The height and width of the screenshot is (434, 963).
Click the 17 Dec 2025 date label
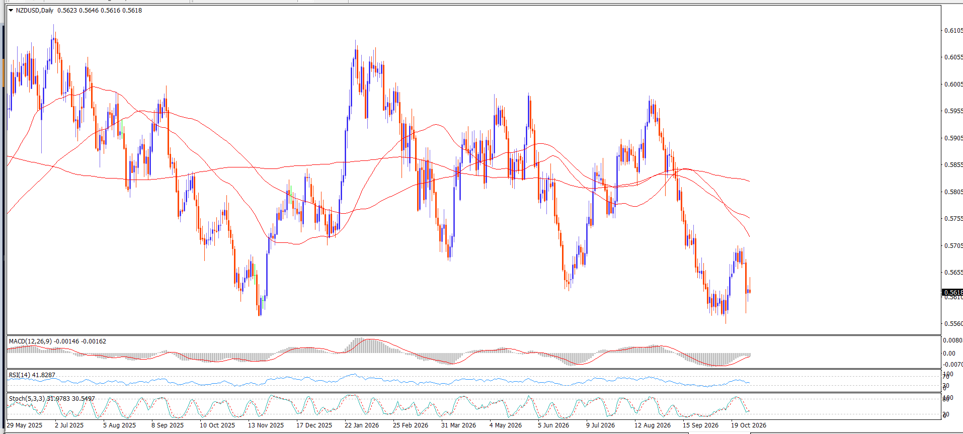pyautogui.click(x=314, y=425)
